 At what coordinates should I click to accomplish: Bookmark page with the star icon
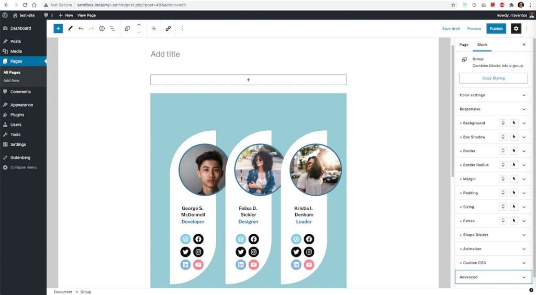pos(453,5)
